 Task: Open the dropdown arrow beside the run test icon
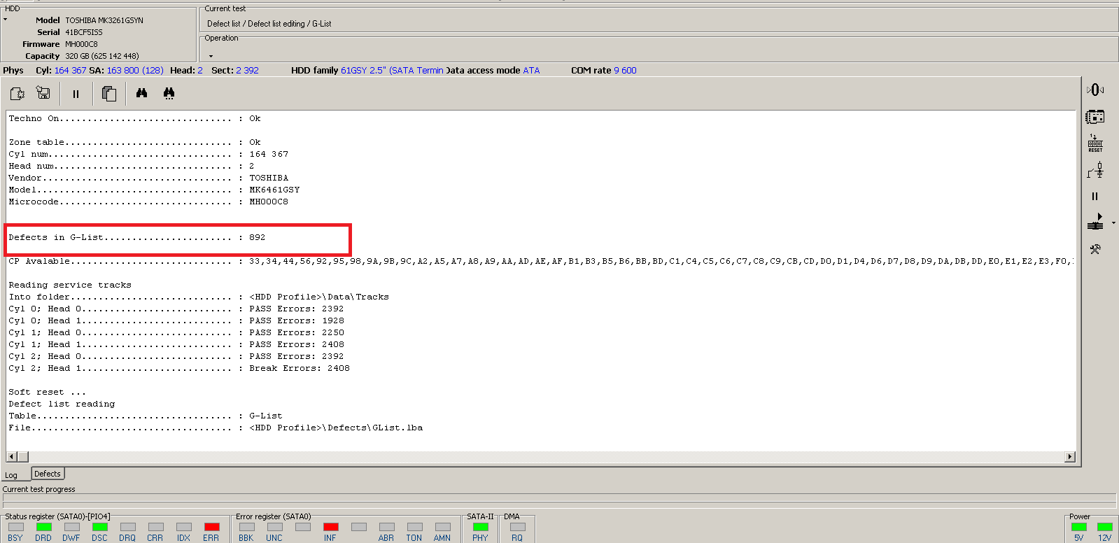(x=1113, y=223)
